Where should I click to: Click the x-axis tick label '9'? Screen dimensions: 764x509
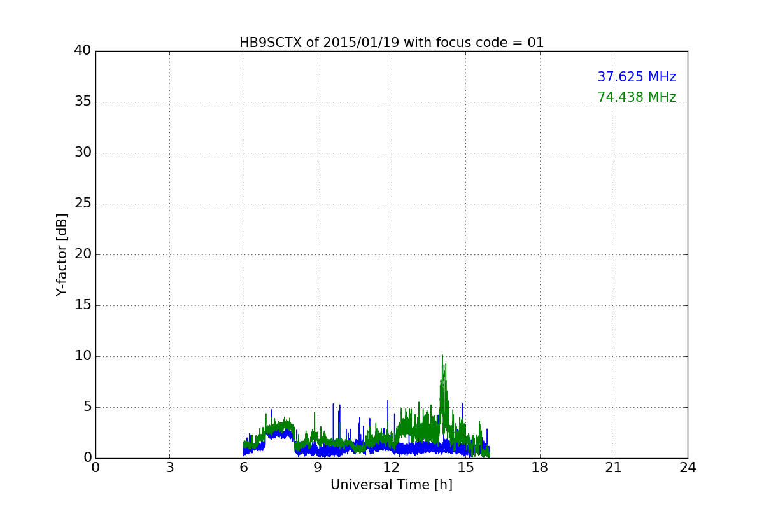(318, 468)
